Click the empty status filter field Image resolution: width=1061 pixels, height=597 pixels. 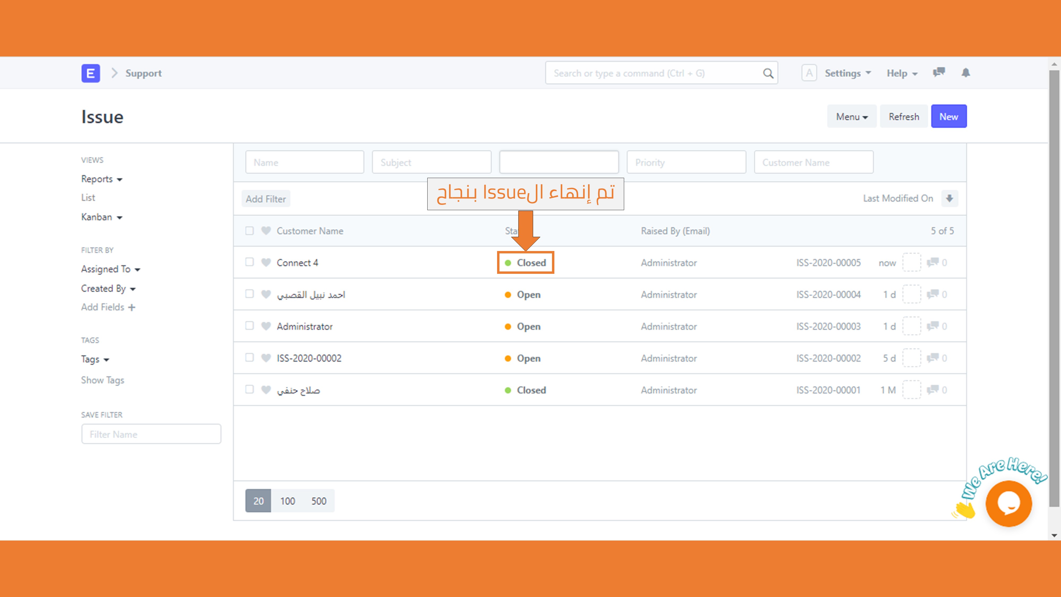(559, 162)
